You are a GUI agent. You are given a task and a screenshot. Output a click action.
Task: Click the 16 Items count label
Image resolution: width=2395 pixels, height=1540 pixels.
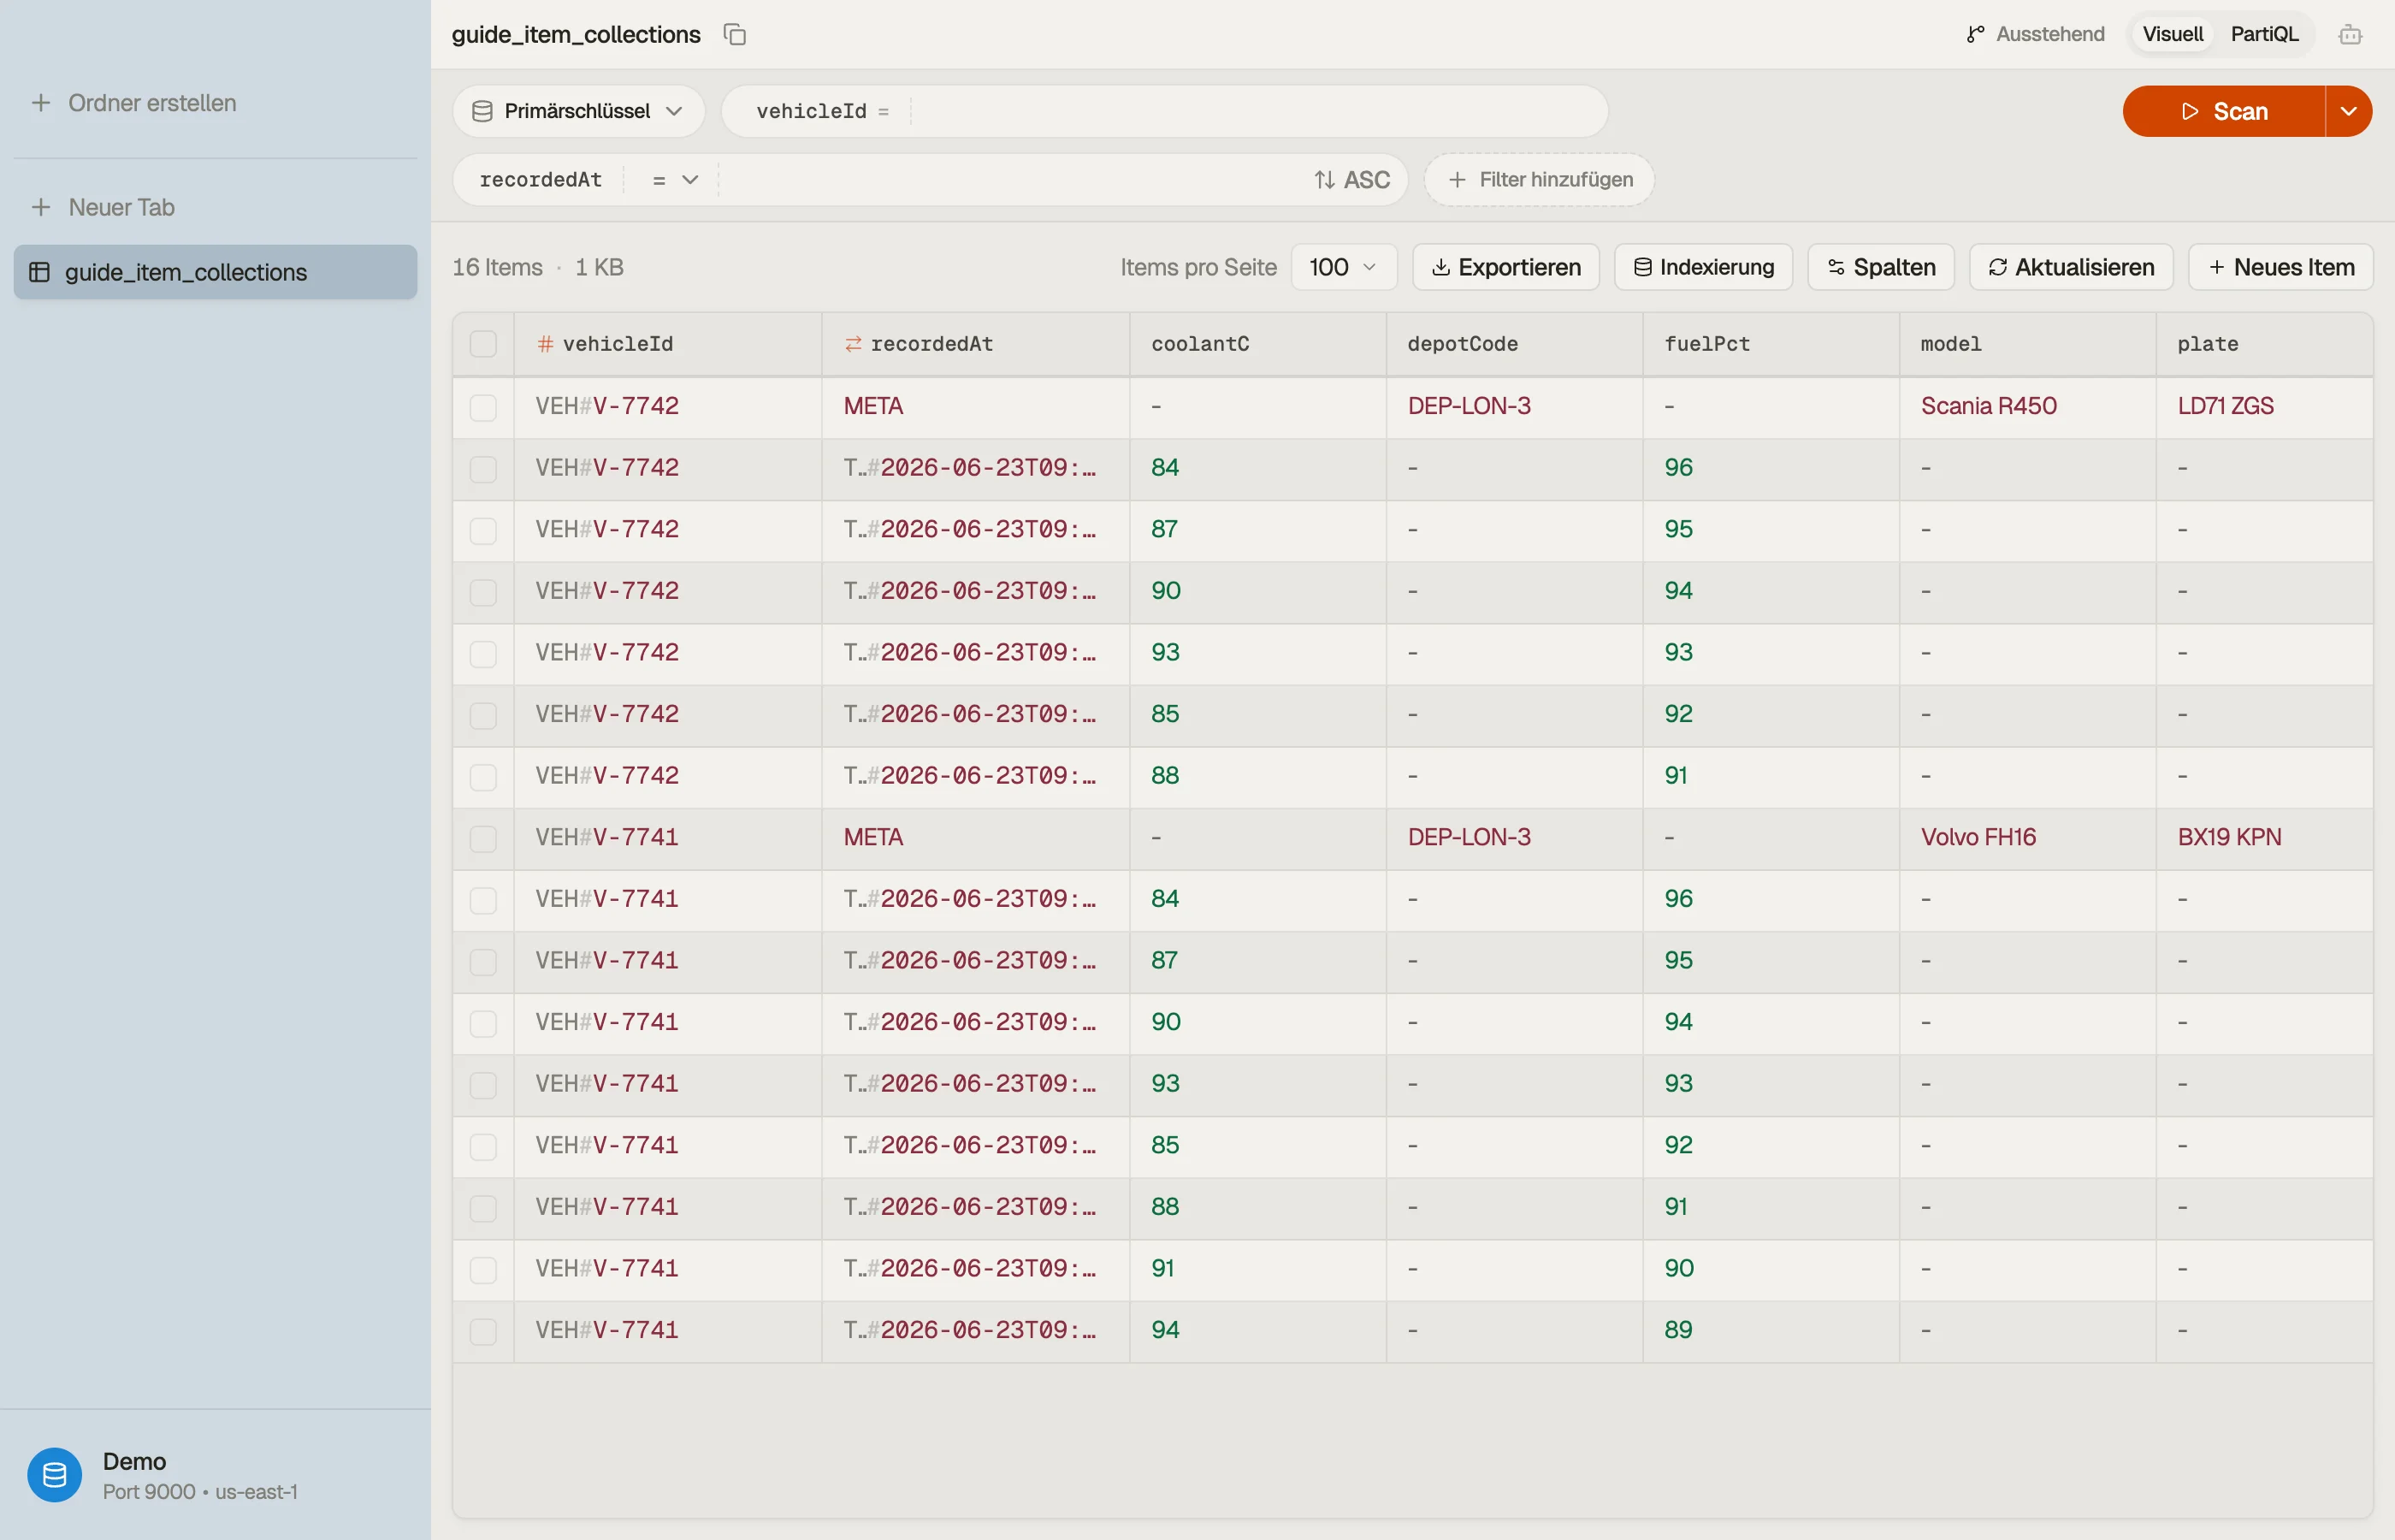pos(497,267)
